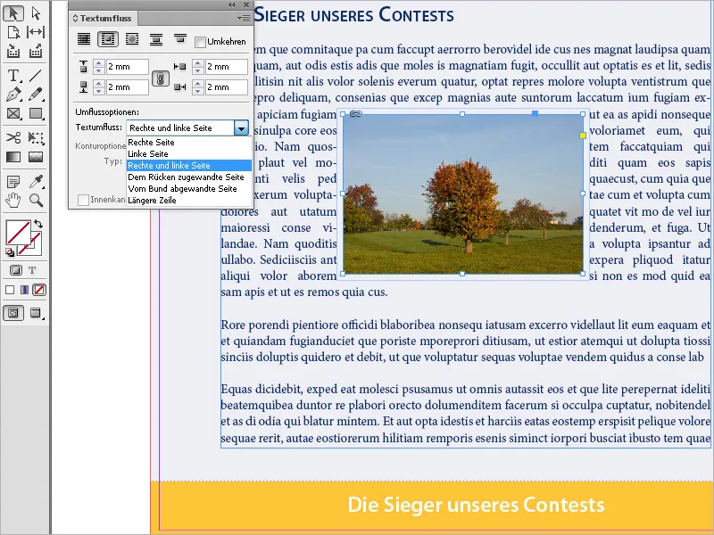Select the Gap tool
The width and height of the screenshot is (714, 535).
tap(36, 32)
